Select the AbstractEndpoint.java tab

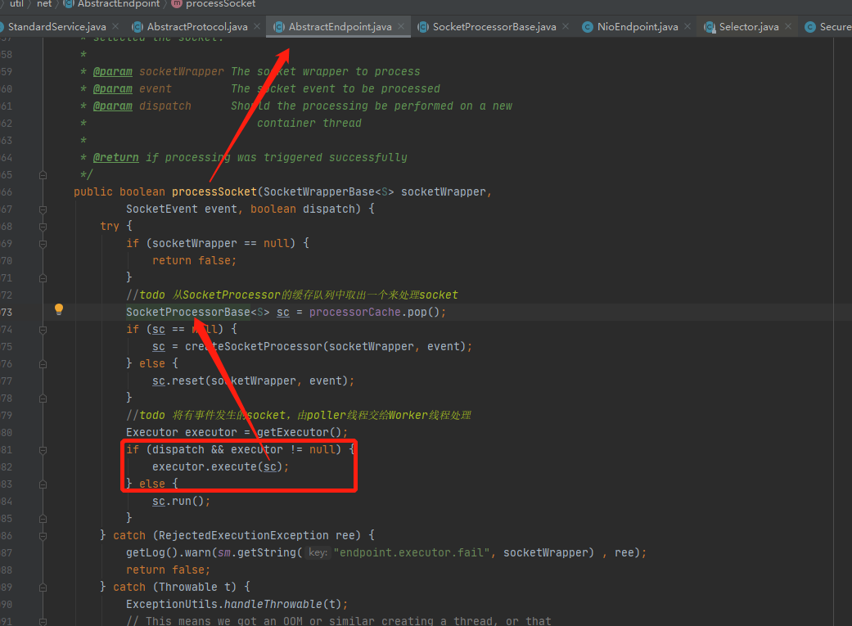click(x=340, y=27)
